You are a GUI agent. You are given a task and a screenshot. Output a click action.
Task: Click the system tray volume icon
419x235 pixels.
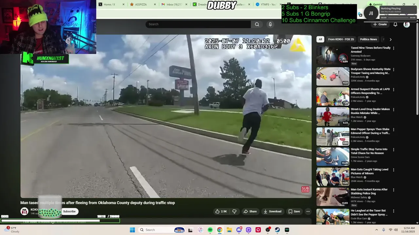[396, 230]
